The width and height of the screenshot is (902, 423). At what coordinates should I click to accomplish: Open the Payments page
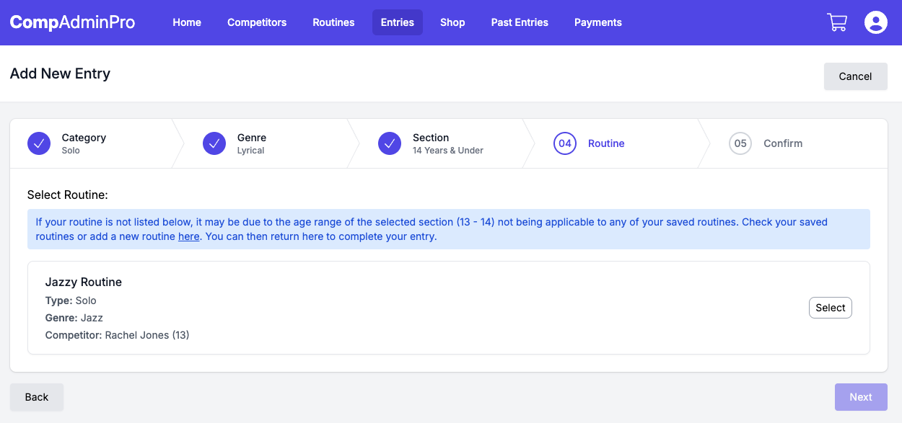pos(598,22)
